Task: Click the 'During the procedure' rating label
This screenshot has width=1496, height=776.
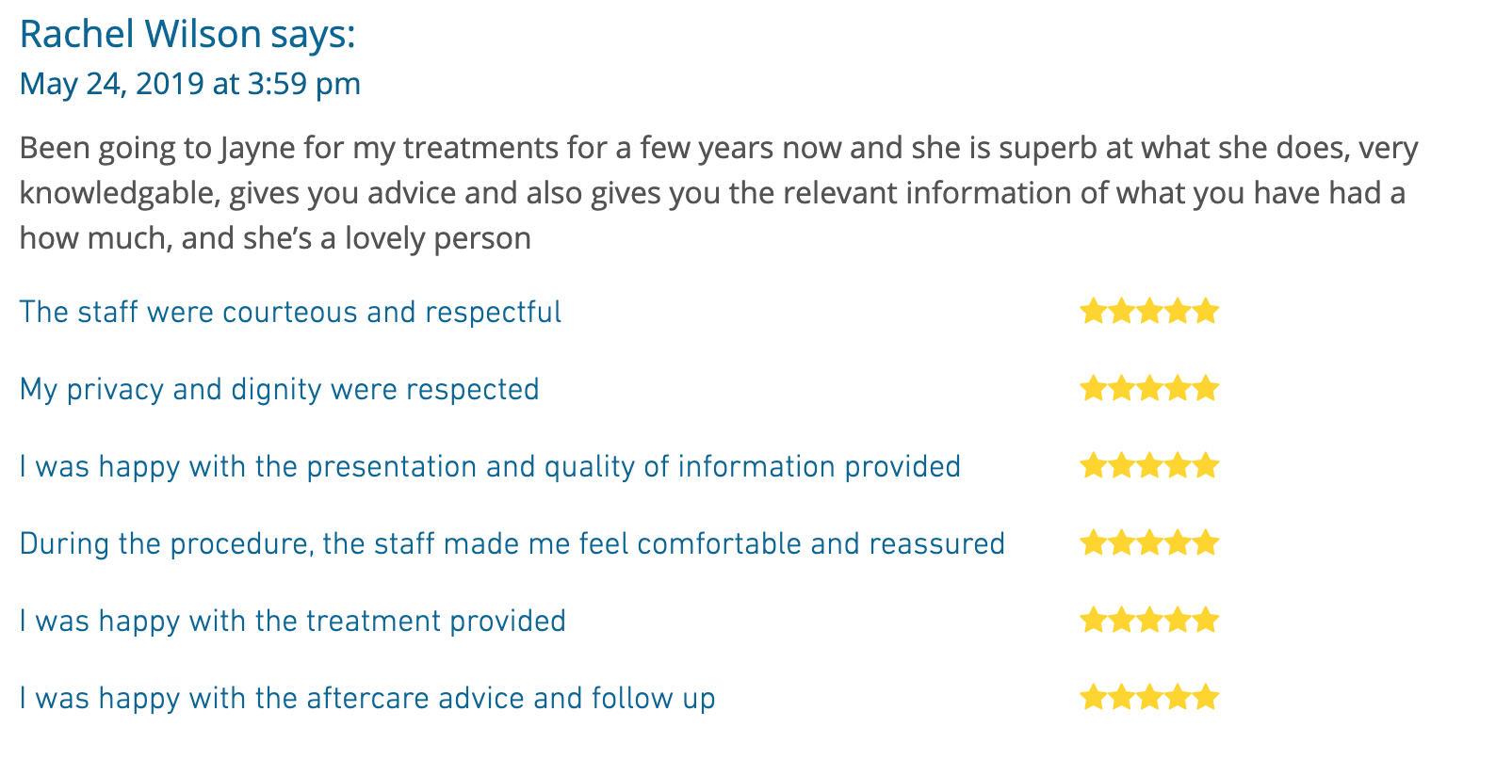Action: click(512, 543)
